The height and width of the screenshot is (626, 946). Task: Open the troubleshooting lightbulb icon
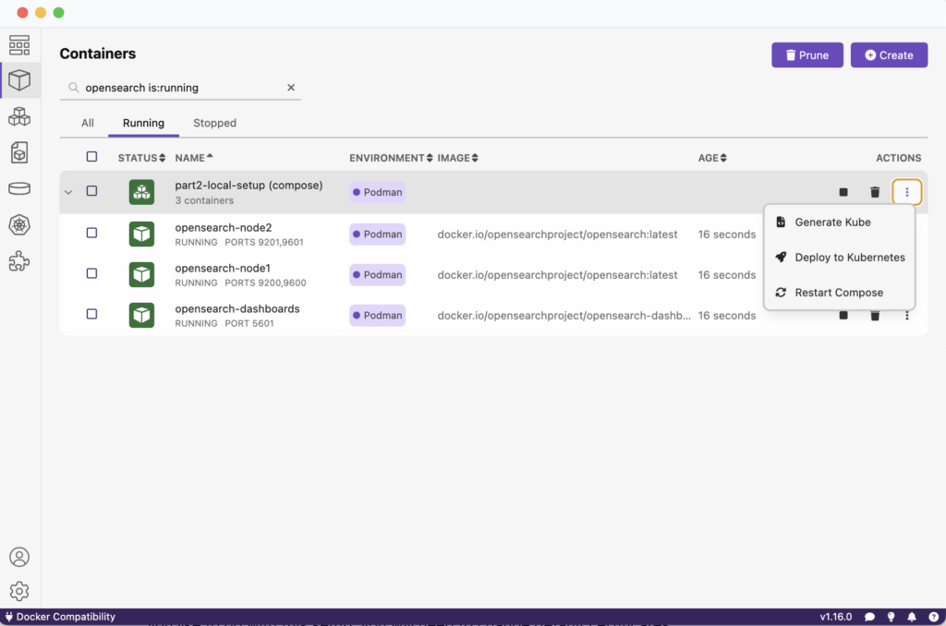point(891,617)
